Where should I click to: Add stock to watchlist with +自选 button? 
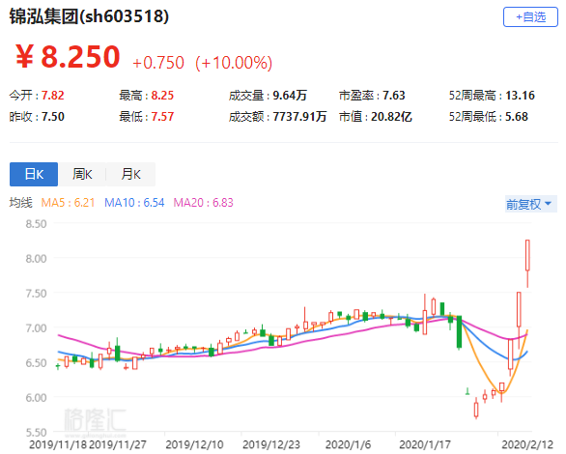[530, 16]
